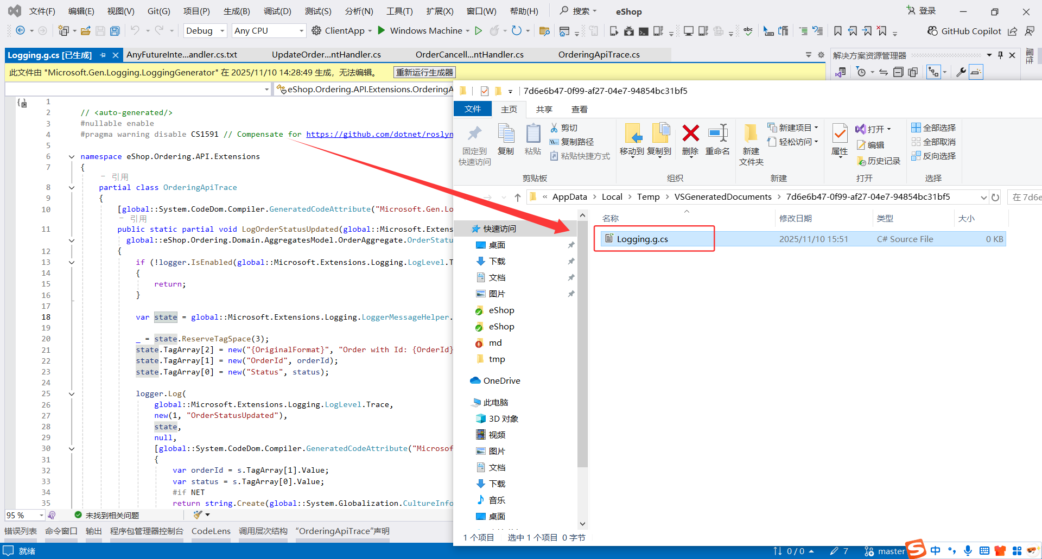1042x559 pixels.
Task: Click the Explorer search box
Action: click(1025, 197)
